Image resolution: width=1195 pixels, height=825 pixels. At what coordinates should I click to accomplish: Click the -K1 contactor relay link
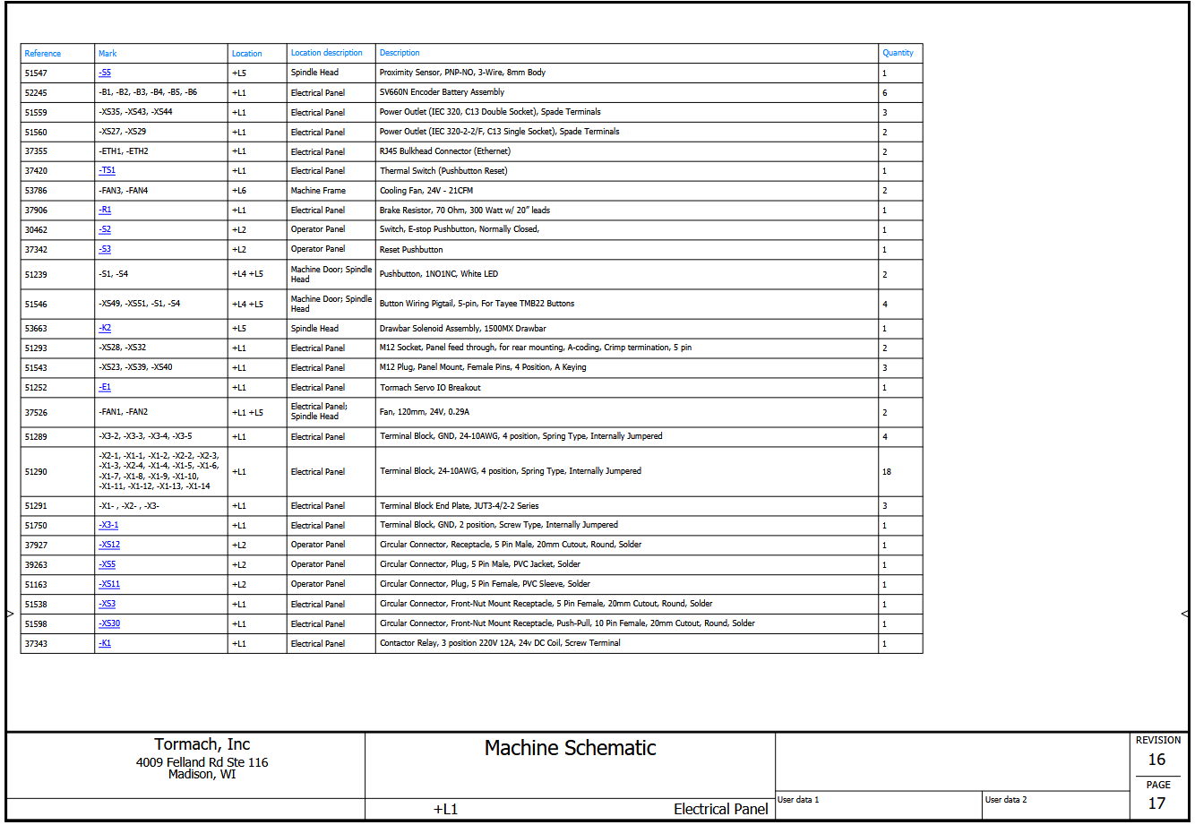click(105, 643)
